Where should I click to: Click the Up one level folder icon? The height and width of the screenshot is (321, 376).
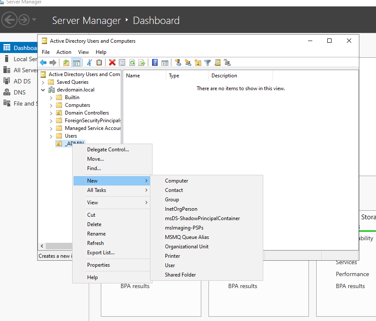66,62
